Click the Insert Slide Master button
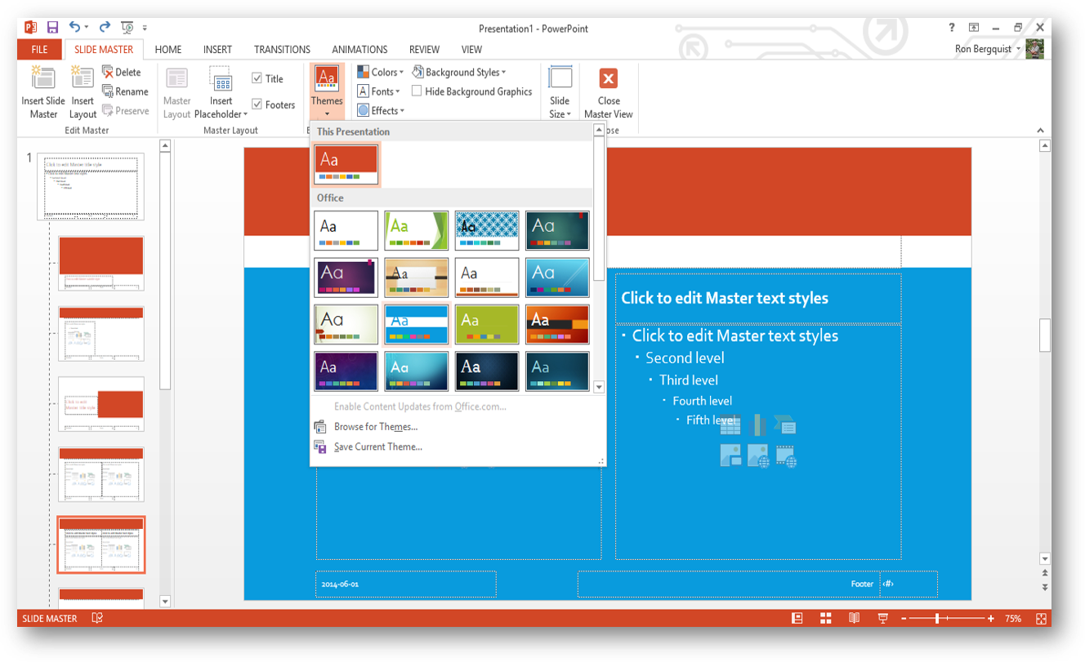Image resolution: width=1085 pixels, height=662 pixels. (x=43, y=93)
